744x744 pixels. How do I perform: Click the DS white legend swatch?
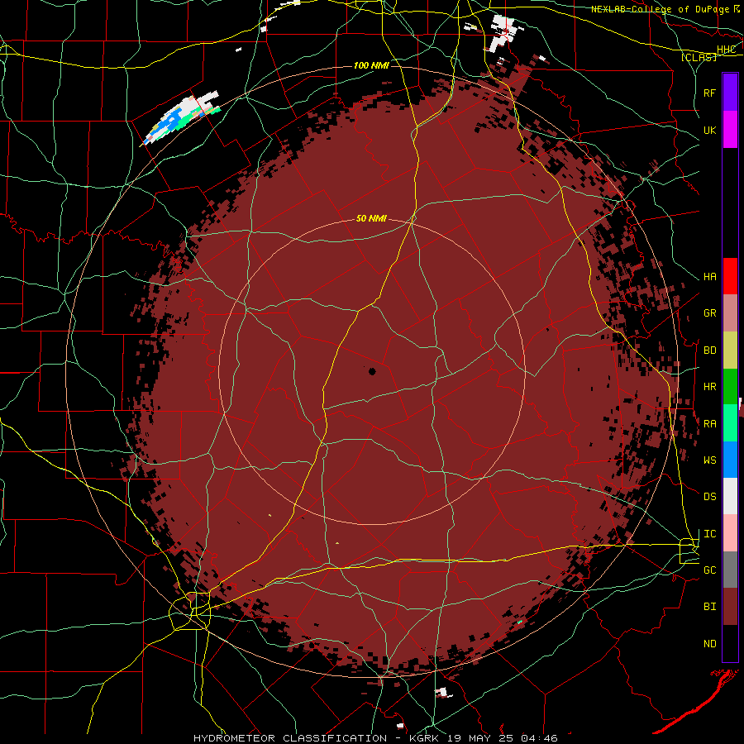[x=730, y=496]
